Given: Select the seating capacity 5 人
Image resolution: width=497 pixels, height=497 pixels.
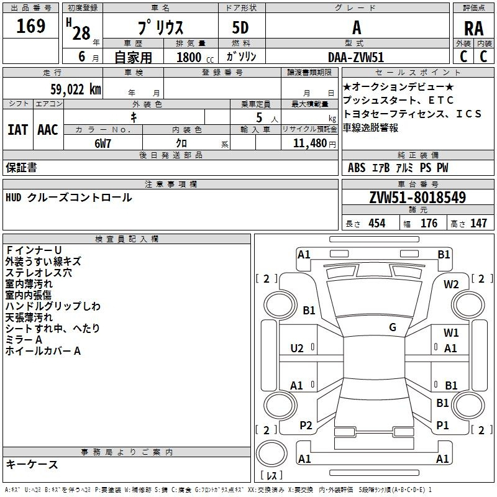Looking at the screenshot, I should click(x=267, y=118).
